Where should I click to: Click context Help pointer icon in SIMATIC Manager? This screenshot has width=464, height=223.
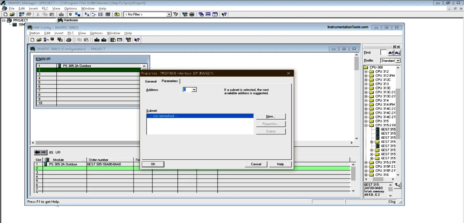pyautogui.click(x=224, y=14)
